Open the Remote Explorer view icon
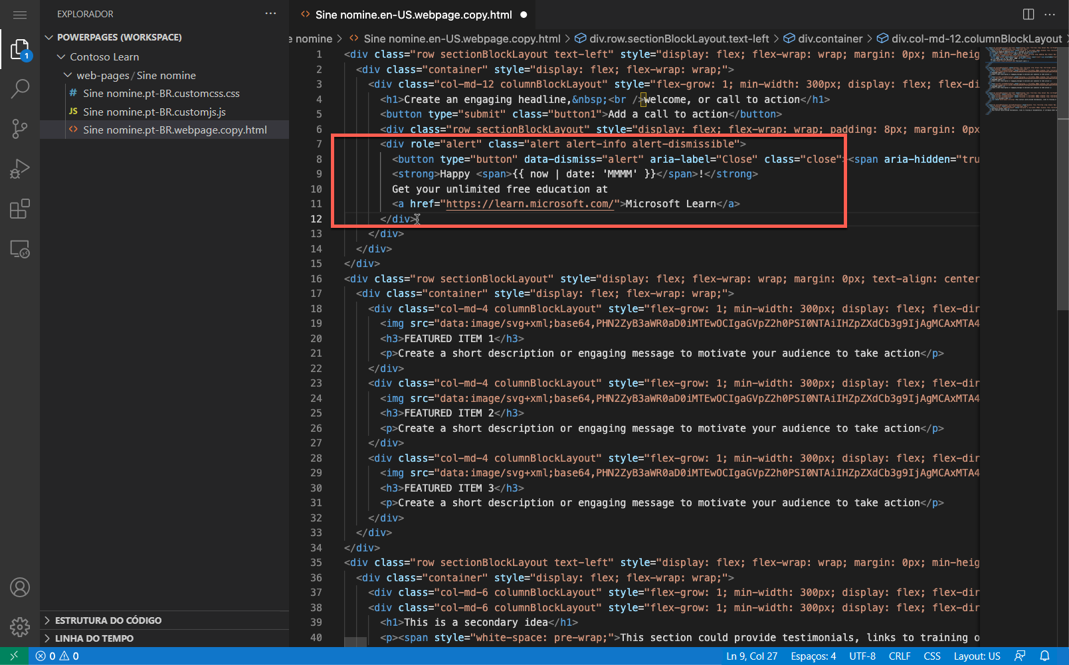Image resolution: width=1069 pixels, height=665 pixels. pyautogui.click(x=20, y=249)
